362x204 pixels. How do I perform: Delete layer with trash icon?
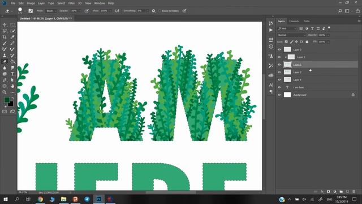354,192
